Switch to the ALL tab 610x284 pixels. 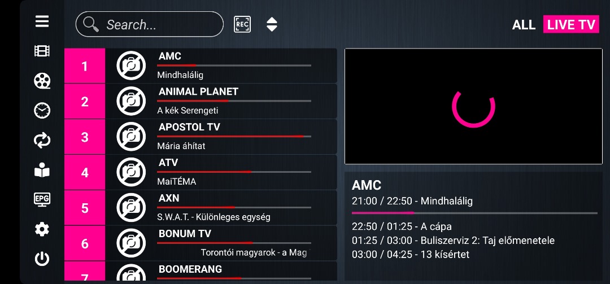524,25
